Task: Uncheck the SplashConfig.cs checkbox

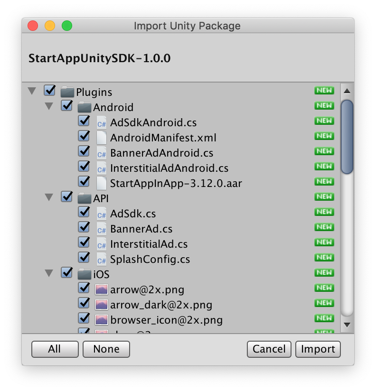Action: (x=84, y=257)
